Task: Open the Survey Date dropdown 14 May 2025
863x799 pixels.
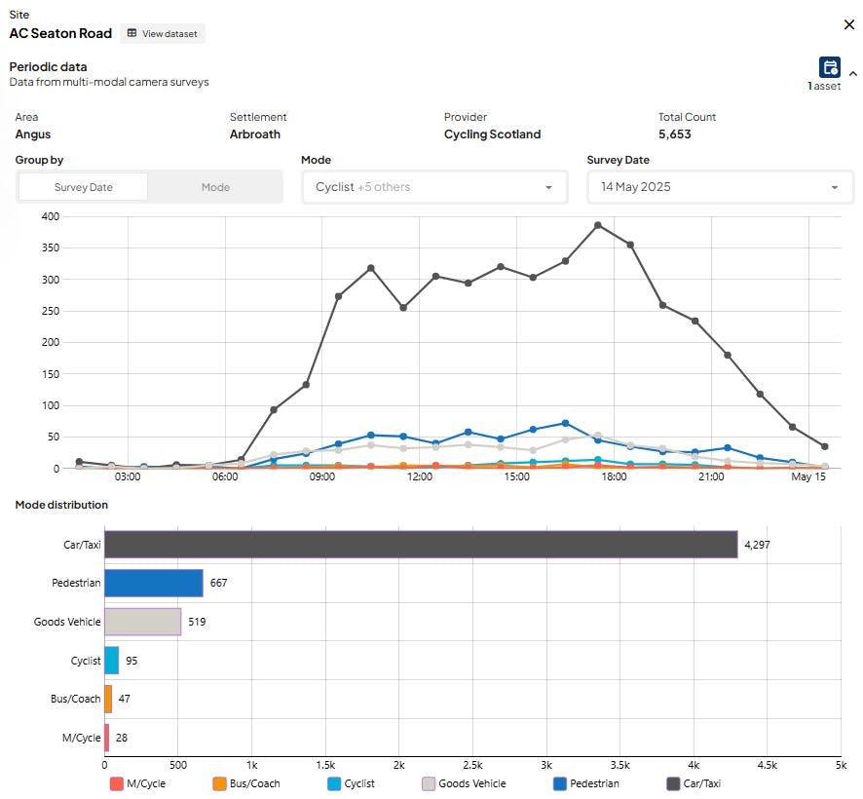Action: coord(720,187)
